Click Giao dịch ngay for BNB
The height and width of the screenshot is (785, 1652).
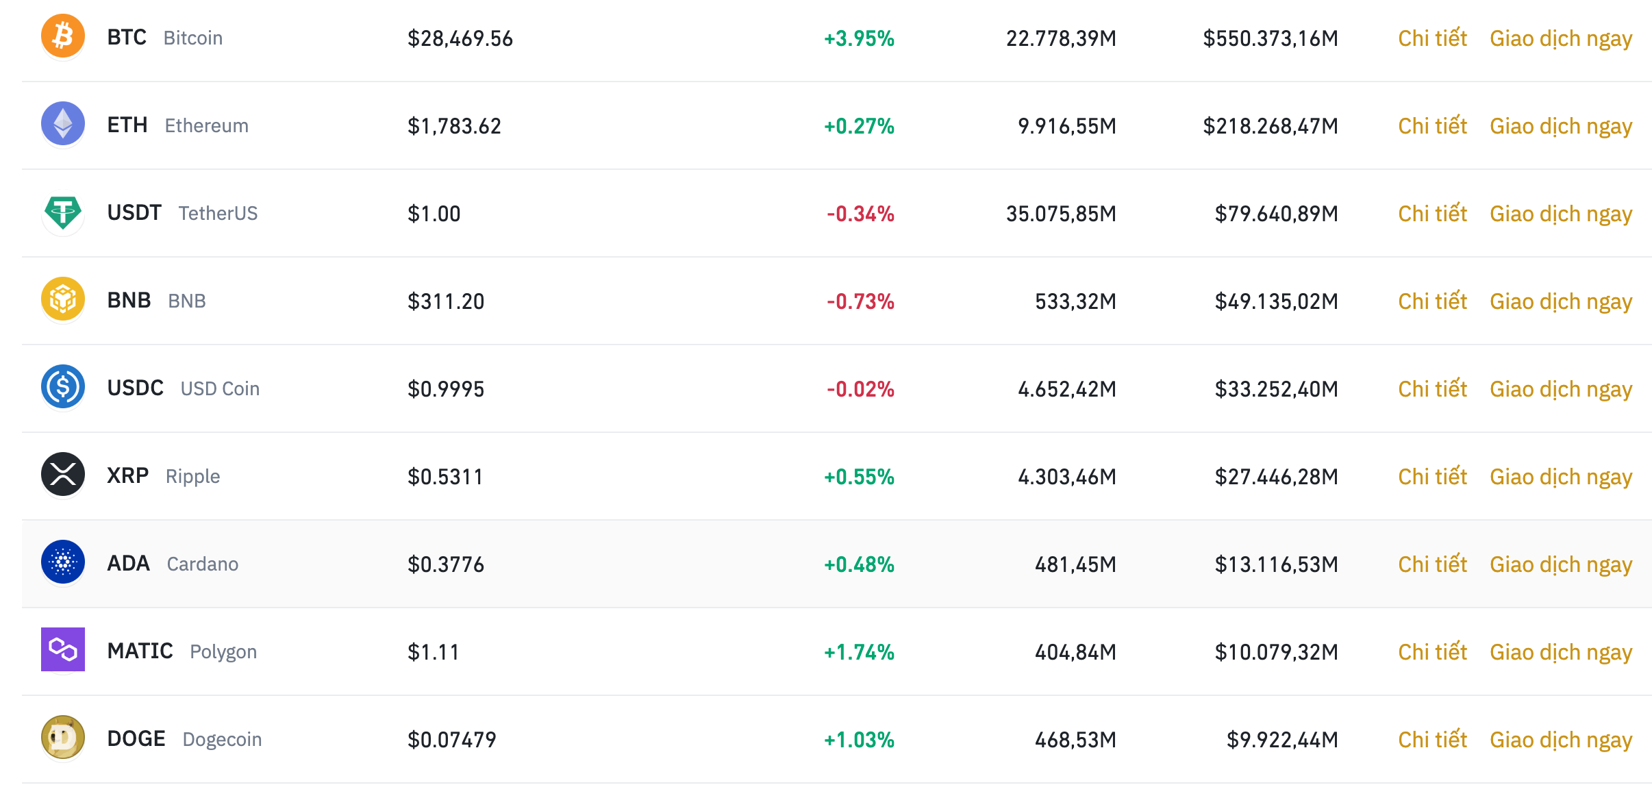tap(1561, 302)
